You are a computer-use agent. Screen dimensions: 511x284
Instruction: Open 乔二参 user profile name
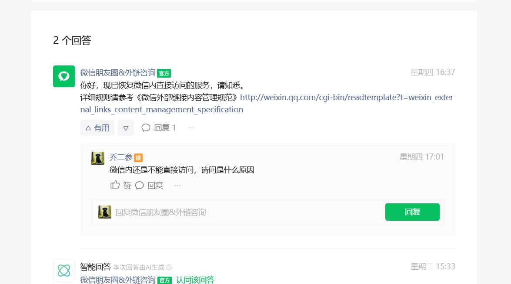[121, 157]
